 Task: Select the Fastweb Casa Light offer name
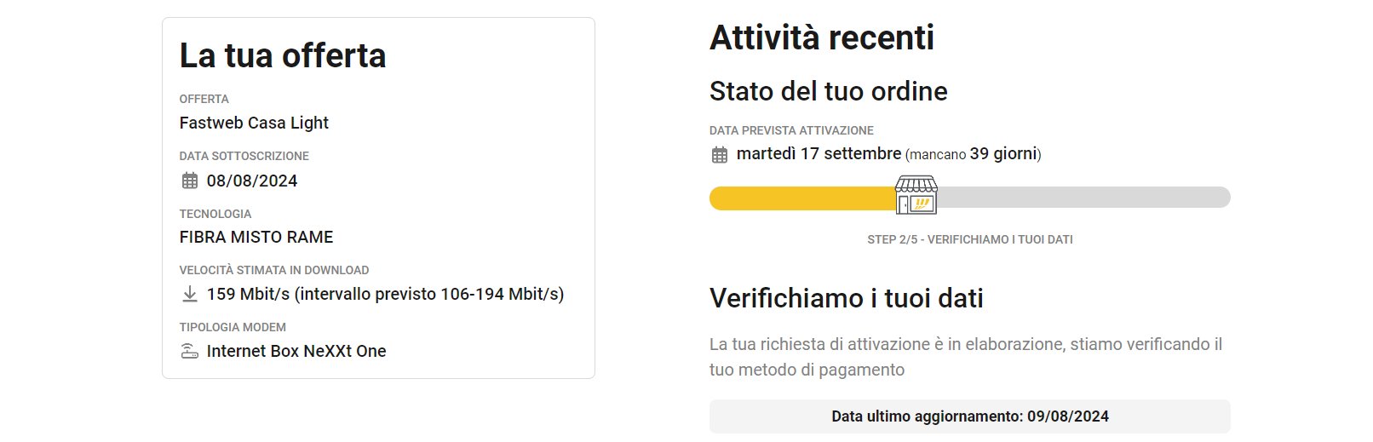254,123
